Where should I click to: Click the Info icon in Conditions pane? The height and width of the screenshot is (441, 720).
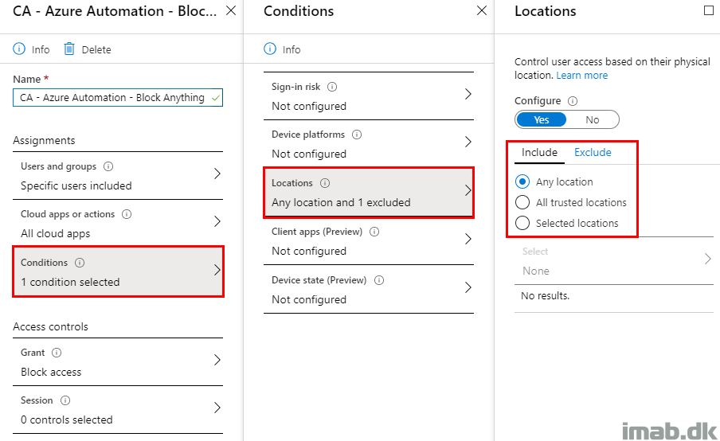pos(270,49)
